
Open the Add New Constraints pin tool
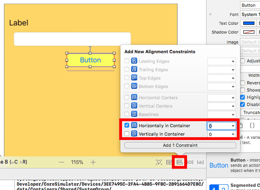click(190, 162)
